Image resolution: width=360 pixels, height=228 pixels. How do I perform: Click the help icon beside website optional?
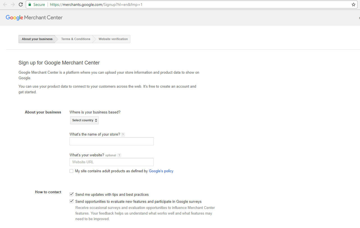point(119,155)
